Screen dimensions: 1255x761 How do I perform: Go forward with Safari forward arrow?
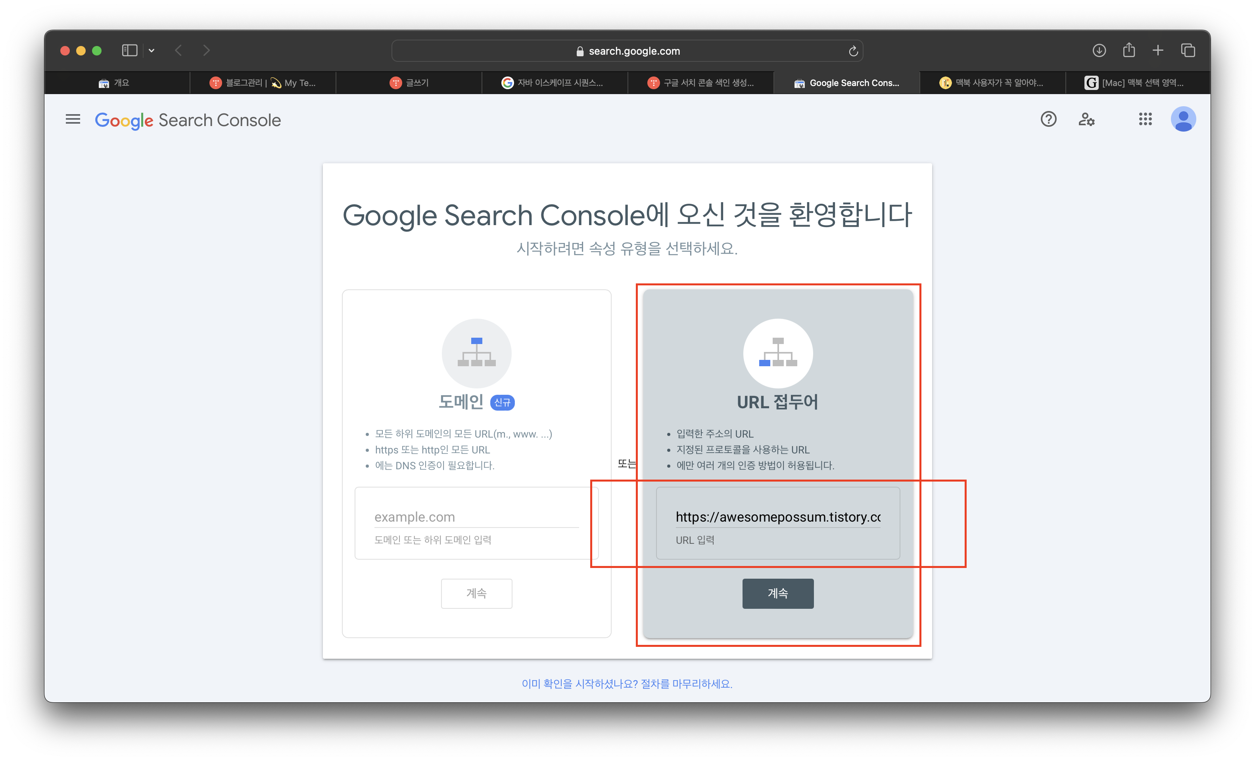click(206, 50)
